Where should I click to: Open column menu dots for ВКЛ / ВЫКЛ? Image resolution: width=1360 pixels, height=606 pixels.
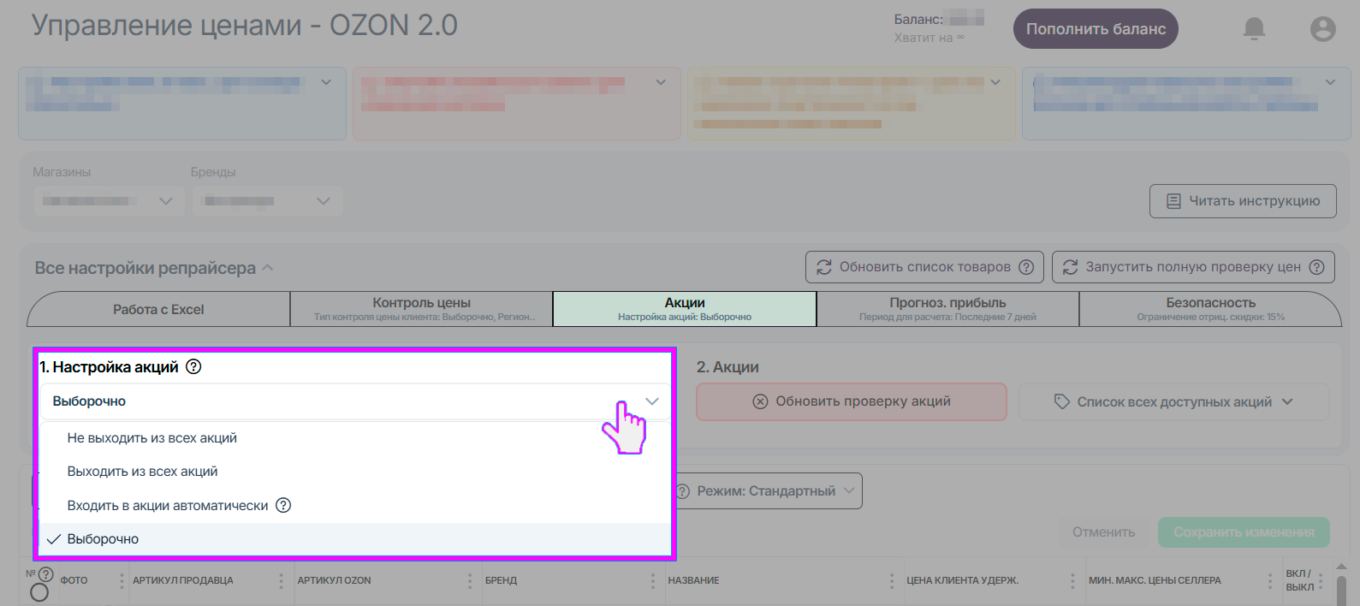point(1321,580)
